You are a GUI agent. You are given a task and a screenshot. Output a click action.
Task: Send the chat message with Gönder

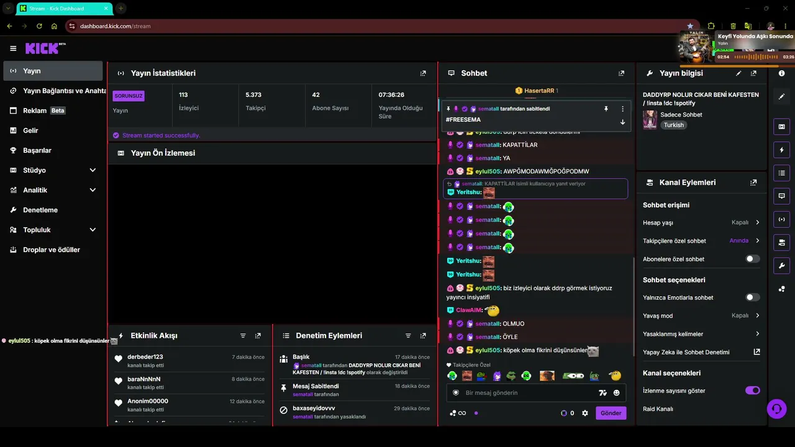pyautogui.click(x=611, y=413)
